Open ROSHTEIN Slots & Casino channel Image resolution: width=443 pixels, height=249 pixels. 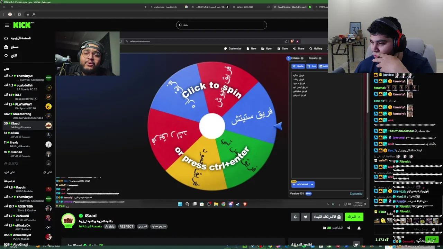(27, 208)
